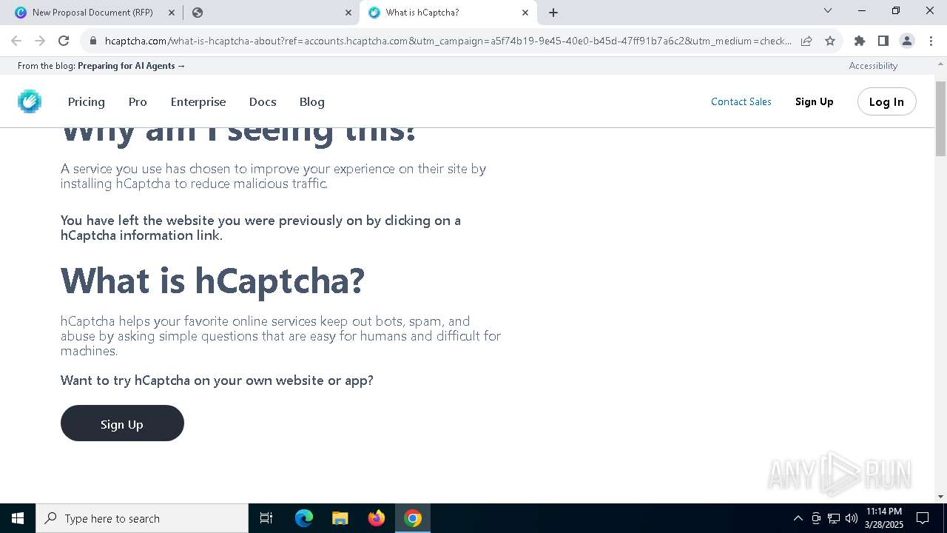Open the Enterprise menu item
The image size is (947, 533).
pos(198,101)
